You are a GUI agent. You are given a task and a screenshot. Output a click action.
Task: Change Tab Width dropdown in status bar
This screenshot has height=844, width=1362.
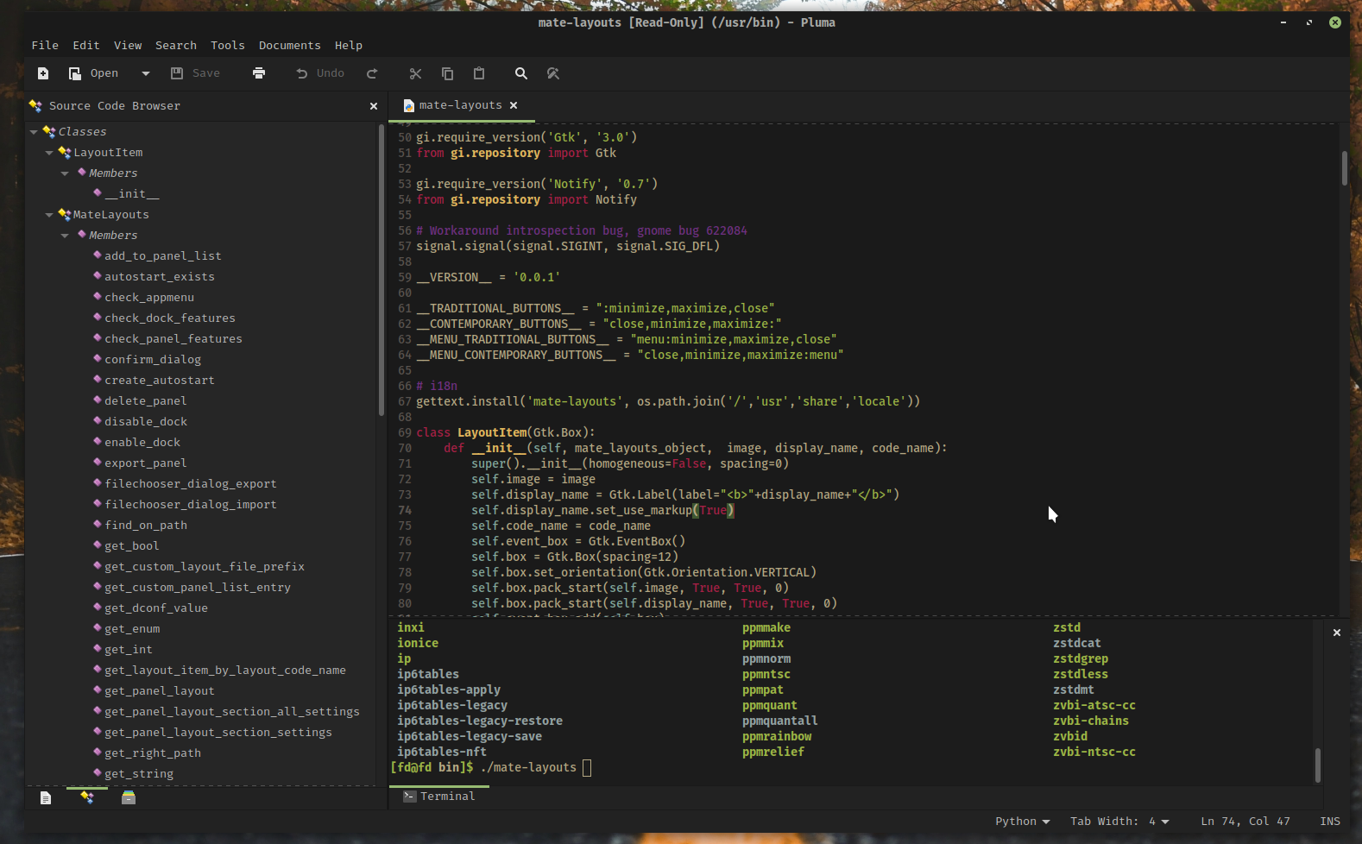pos(1119,822)
